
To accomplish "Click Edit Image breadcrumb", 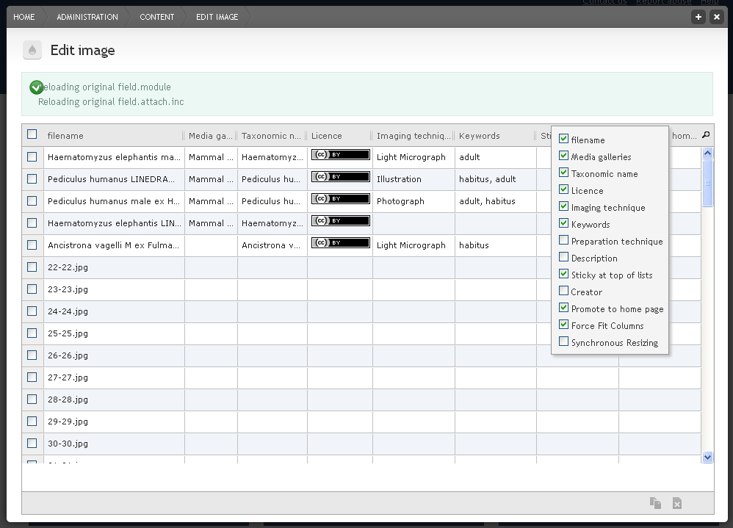I will coord(217,17).
